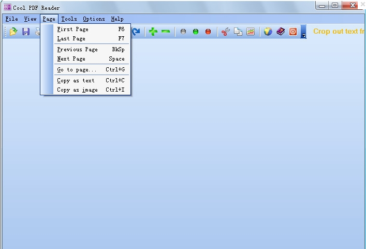Screen dimensions: 366x249
Task: Open the Help menu
Action: (x=117, y=19)
